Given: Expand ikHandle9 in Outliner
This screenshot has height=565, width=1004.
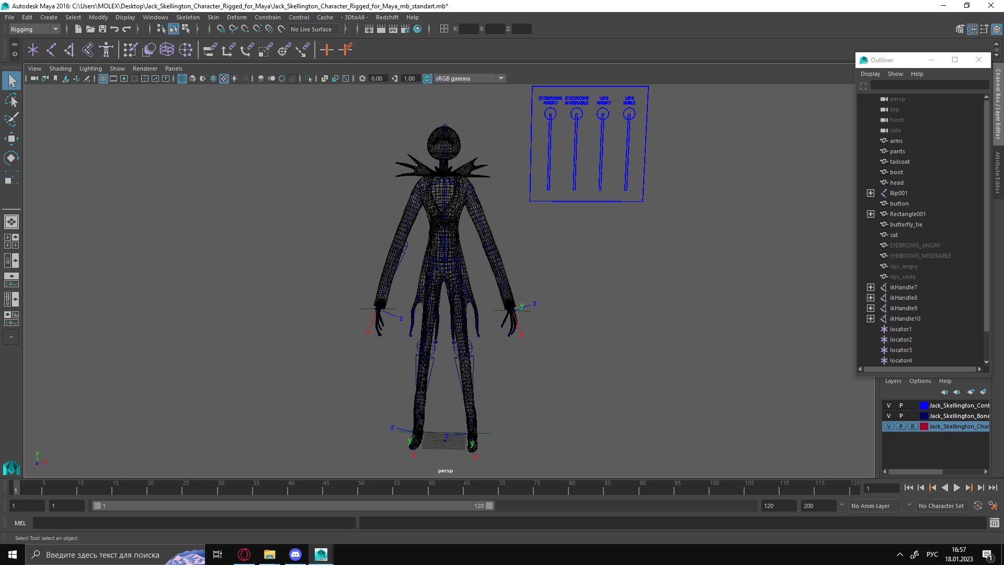Looking at the screenshot, I should click(870, 308).
